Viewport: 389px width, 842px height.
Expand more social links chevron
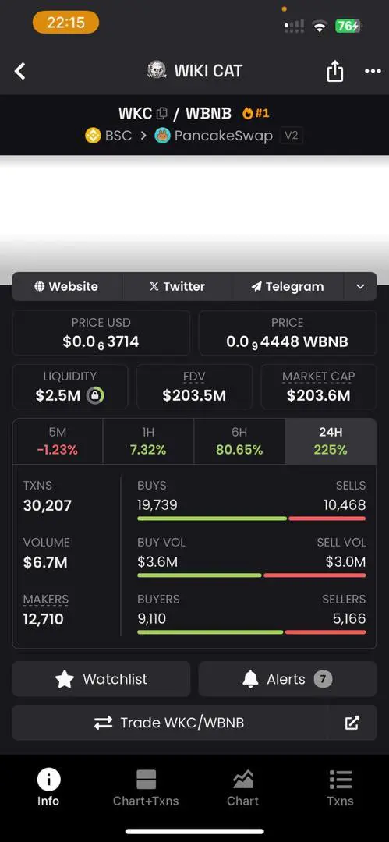tap(360, 286)
